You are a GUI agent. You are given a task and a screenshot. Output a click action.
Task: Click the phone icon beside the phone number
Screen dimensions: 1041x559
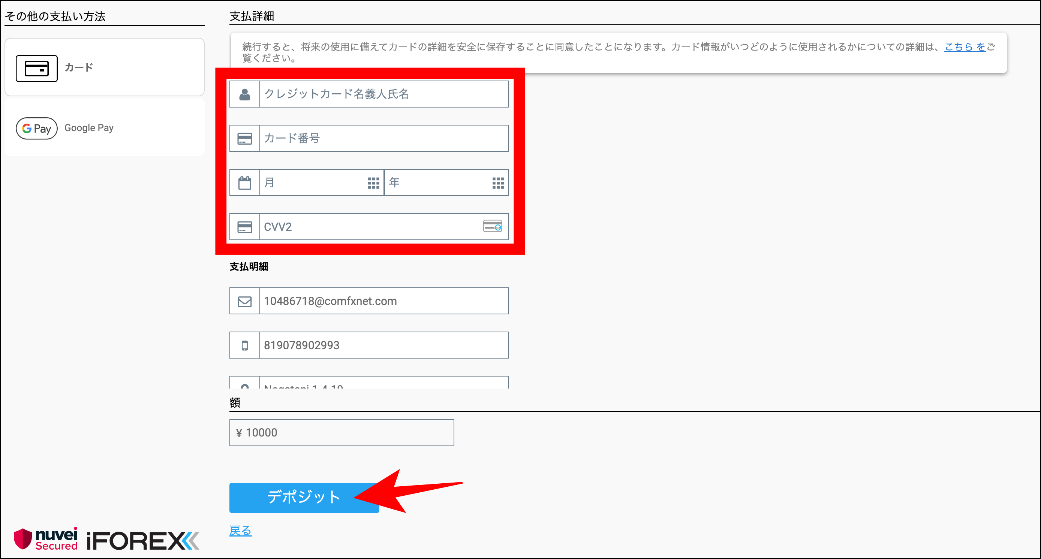[x=244, y=345]
